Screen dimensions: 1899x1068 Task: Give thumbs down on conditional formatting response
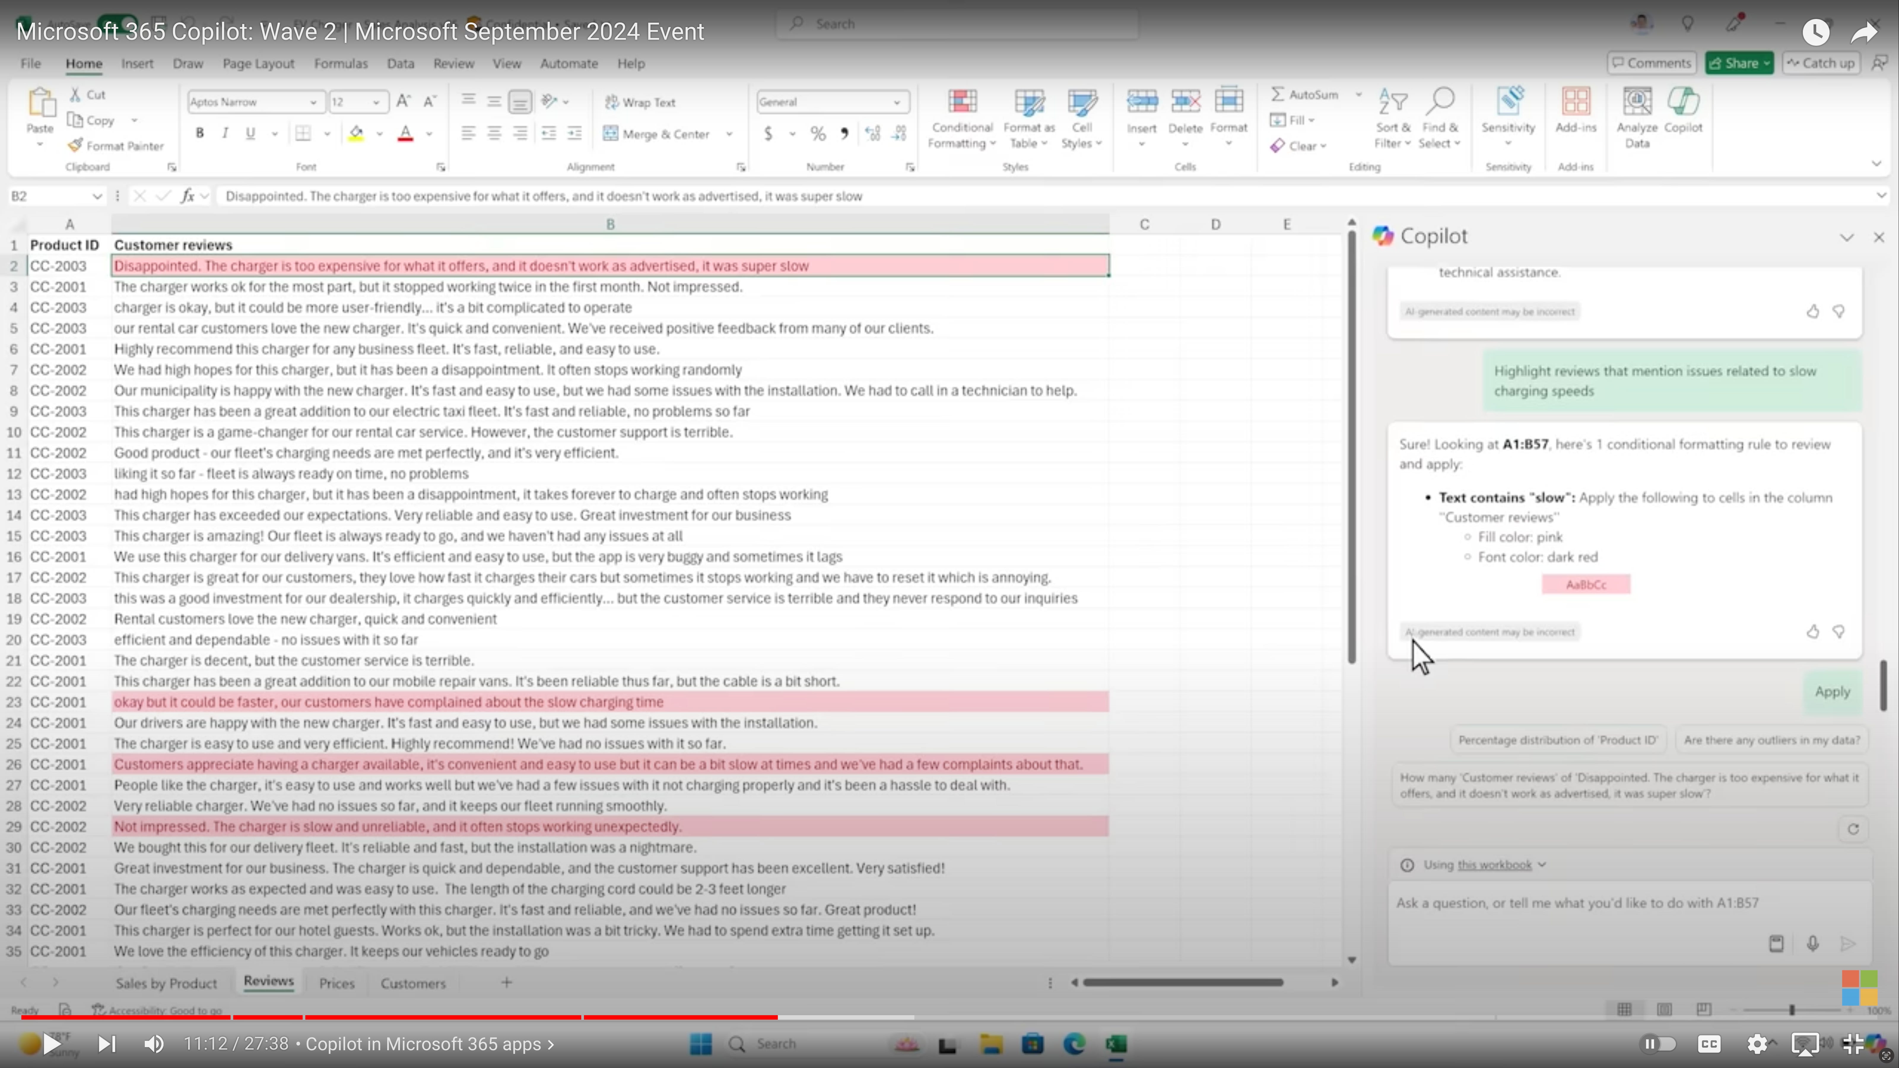click(x=1838, y=632)
